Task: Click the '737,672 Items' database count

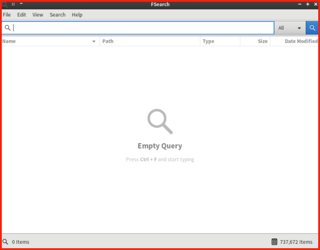Action: coord(296,242)
